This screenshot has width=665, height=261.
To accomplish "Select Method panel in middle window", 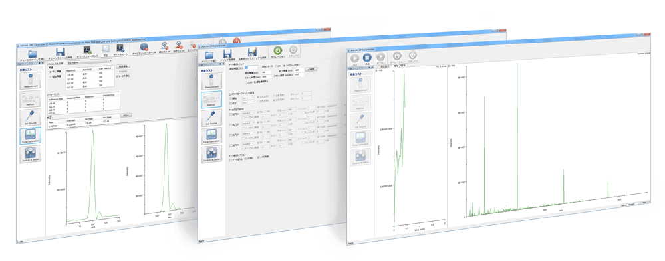I will [211, 100].
